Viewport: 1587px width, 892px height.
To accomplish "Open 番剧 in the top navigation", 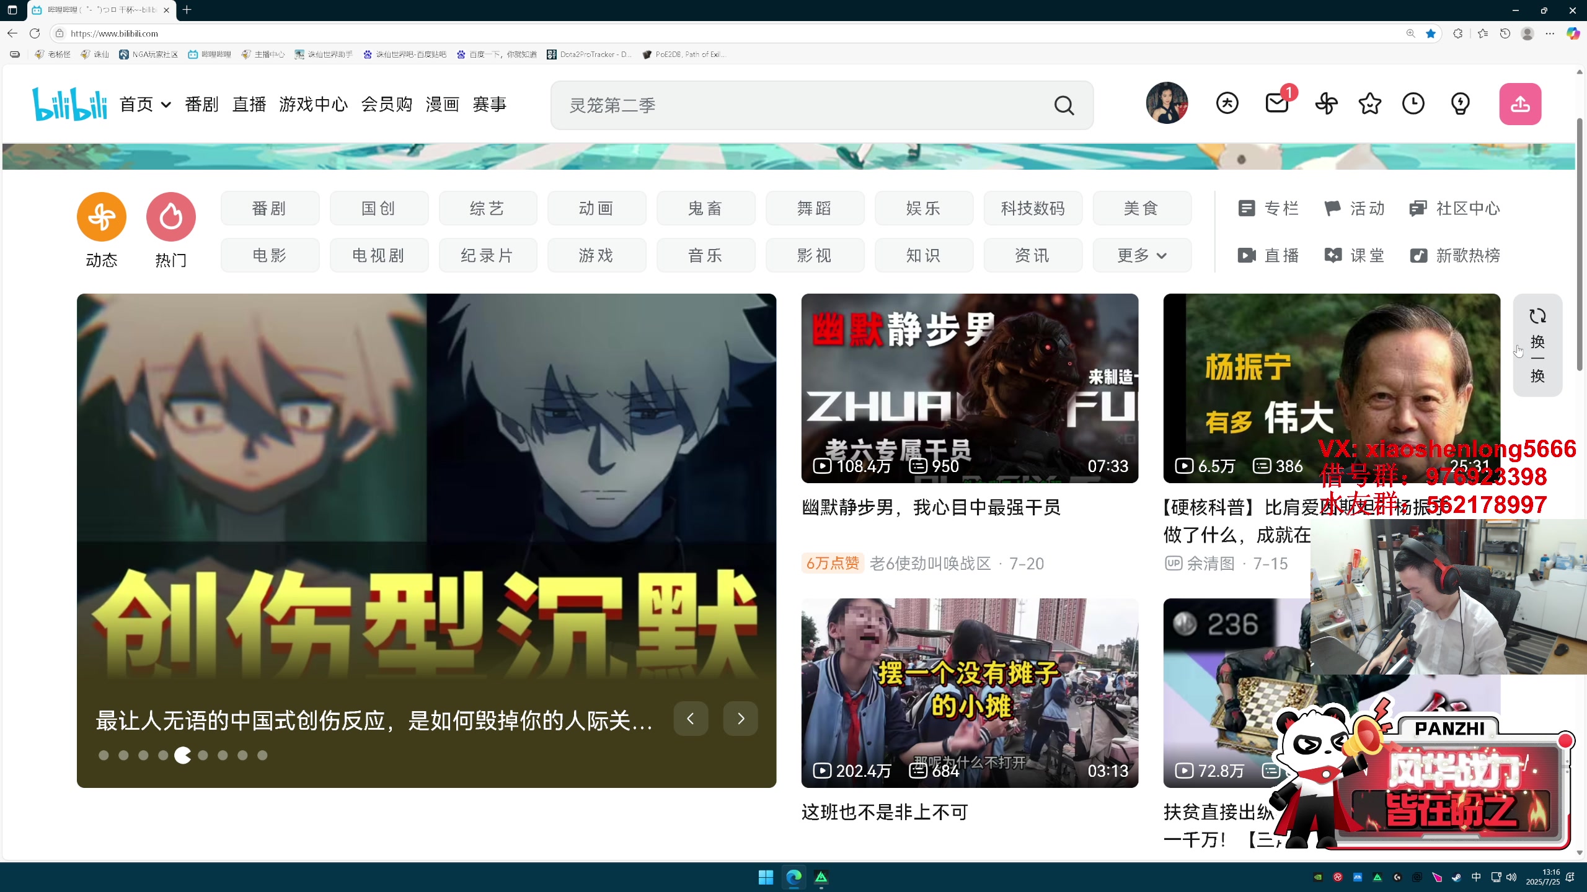I will tap(202, 104).
